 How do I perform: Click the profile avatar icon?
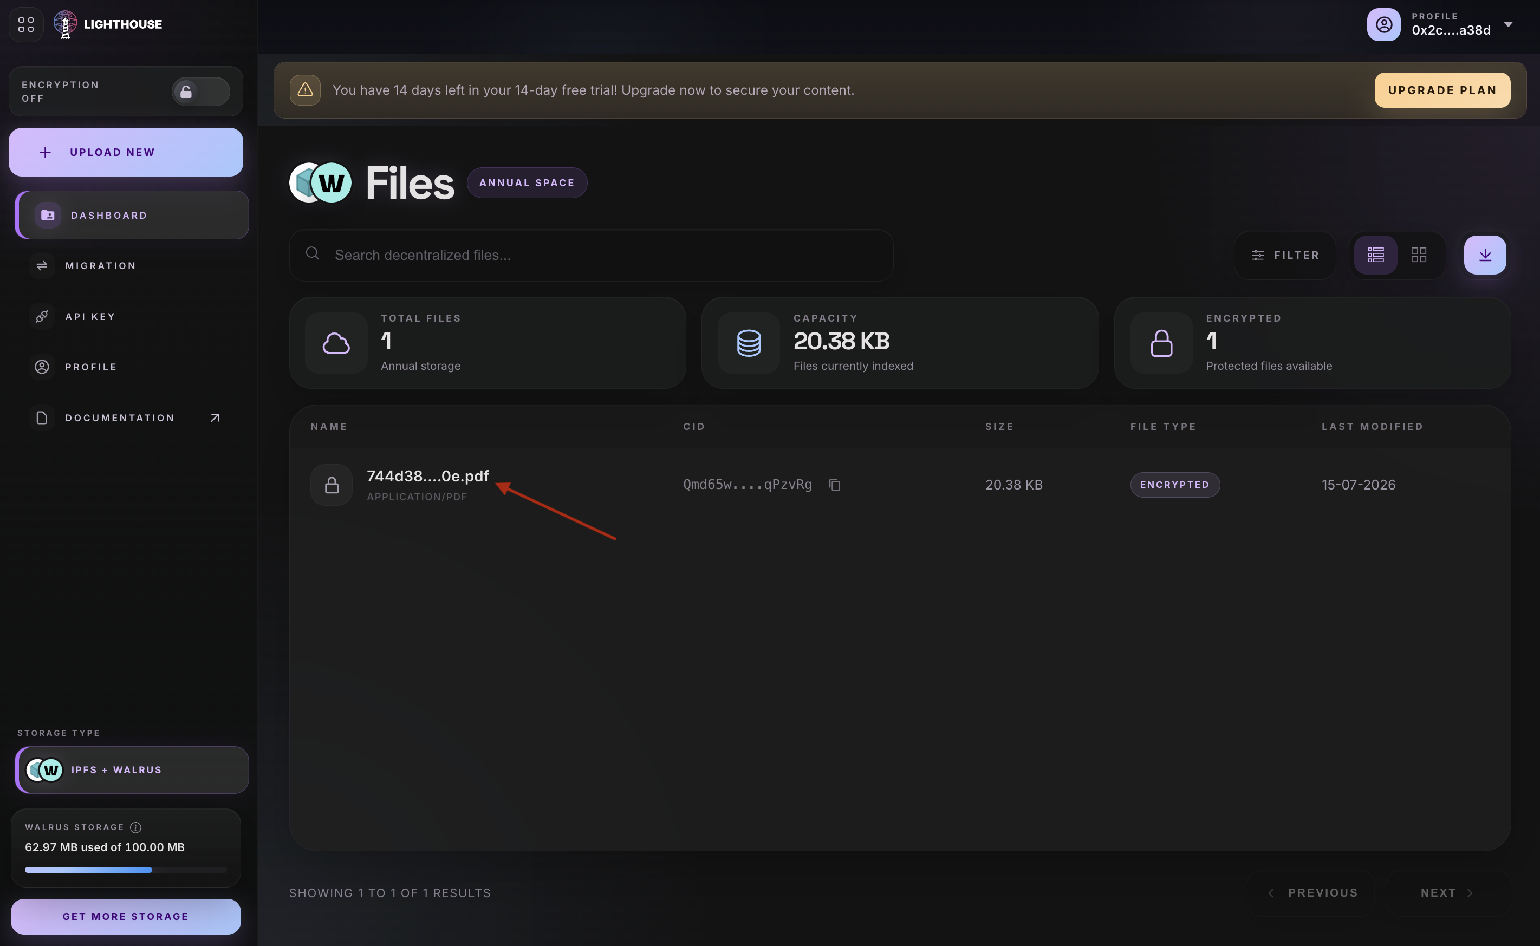(1383, 24)
